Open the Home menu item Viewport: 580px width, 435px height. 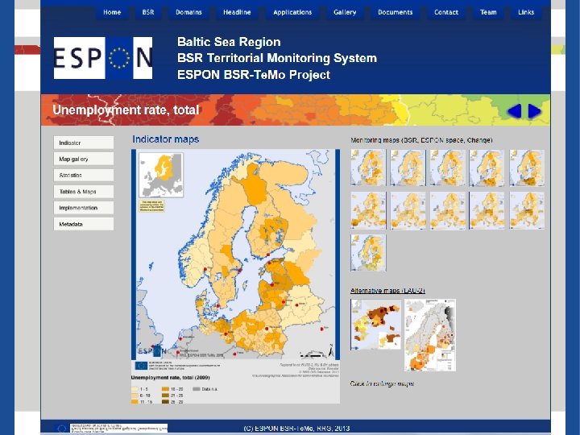[x=112, y=12]
